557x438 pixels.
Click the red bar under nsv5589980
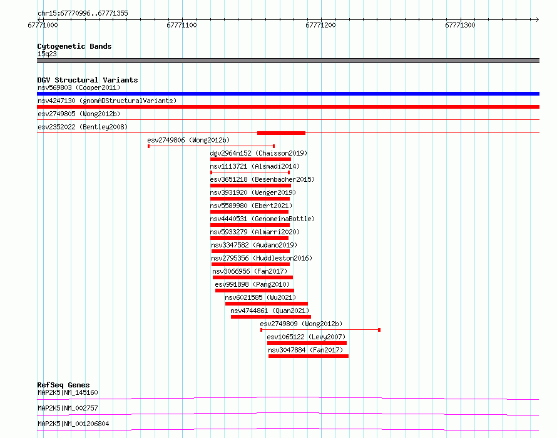(x=249, y=212)
